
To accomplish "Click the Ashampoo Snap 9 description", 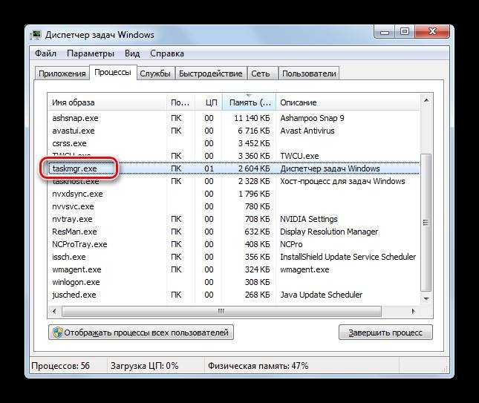I will [x=312, y=118].
